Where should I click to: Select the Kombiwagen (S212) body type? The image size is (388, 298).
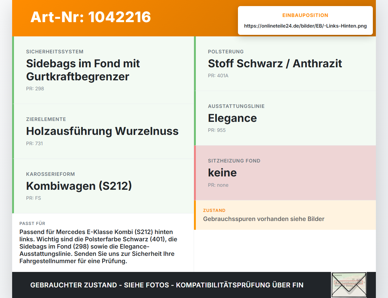pos(79,186)
